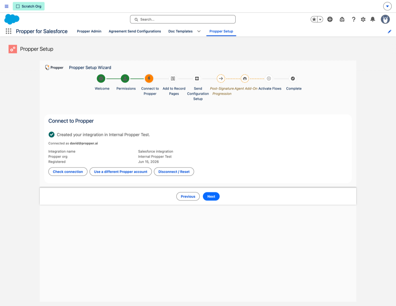Click the Scratch Org badge
Viewport: 396px width, 306px height.
pos(29,6)
